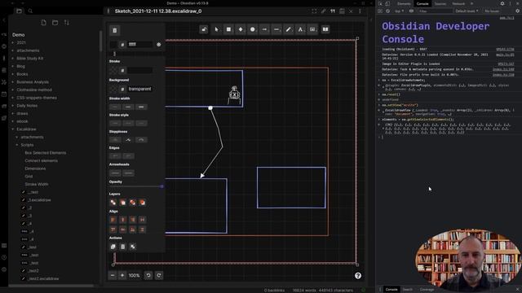Select the Diamond tool
Viewport: 522px width, 293px height.
(241, 29)
